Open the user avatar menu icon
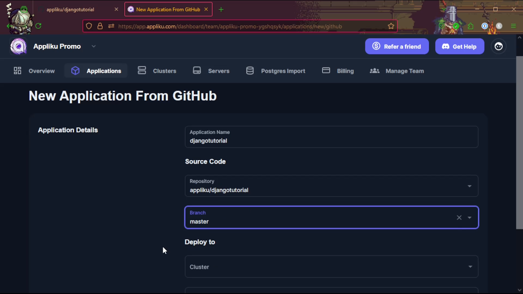The width and height of the screenshot is (523, 294). [498, 46]
